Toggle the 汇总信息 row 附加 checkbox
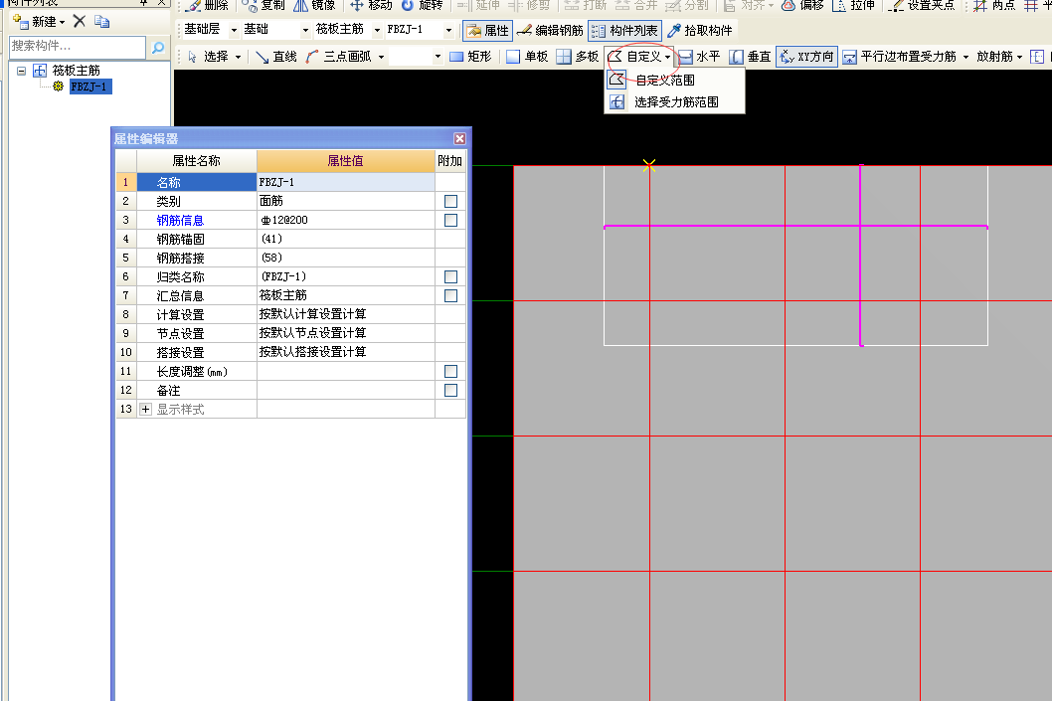Screen dimensions: 1052x701 tap(450, 296)
